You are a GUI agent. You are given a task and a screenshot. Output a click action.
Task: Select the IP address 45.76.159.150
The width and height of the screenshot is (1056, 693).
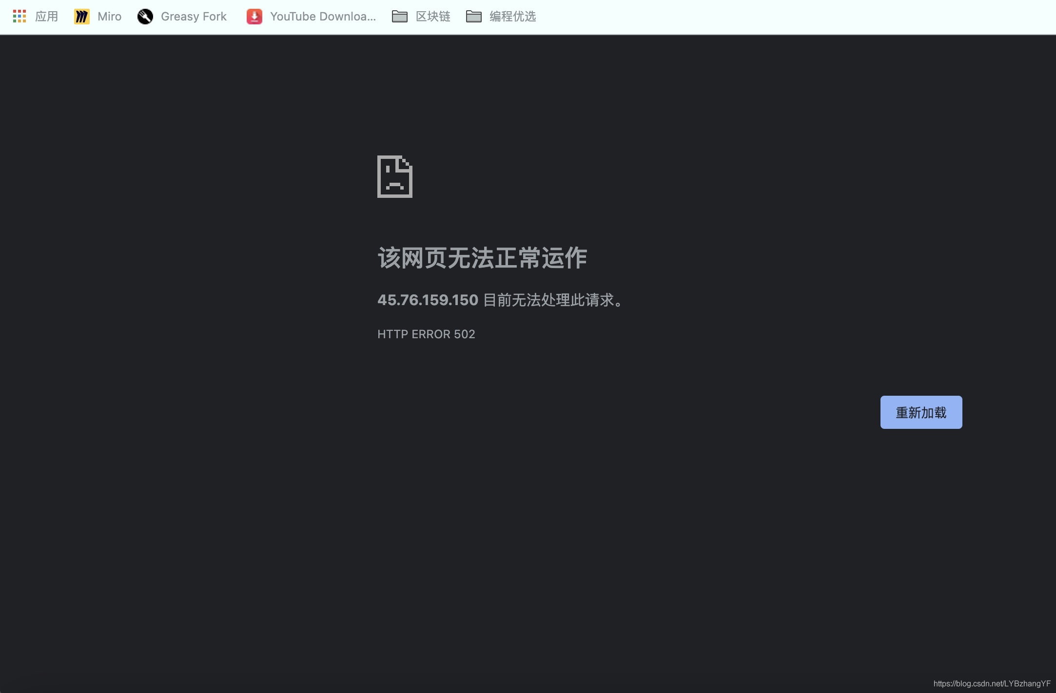(428, 300)
